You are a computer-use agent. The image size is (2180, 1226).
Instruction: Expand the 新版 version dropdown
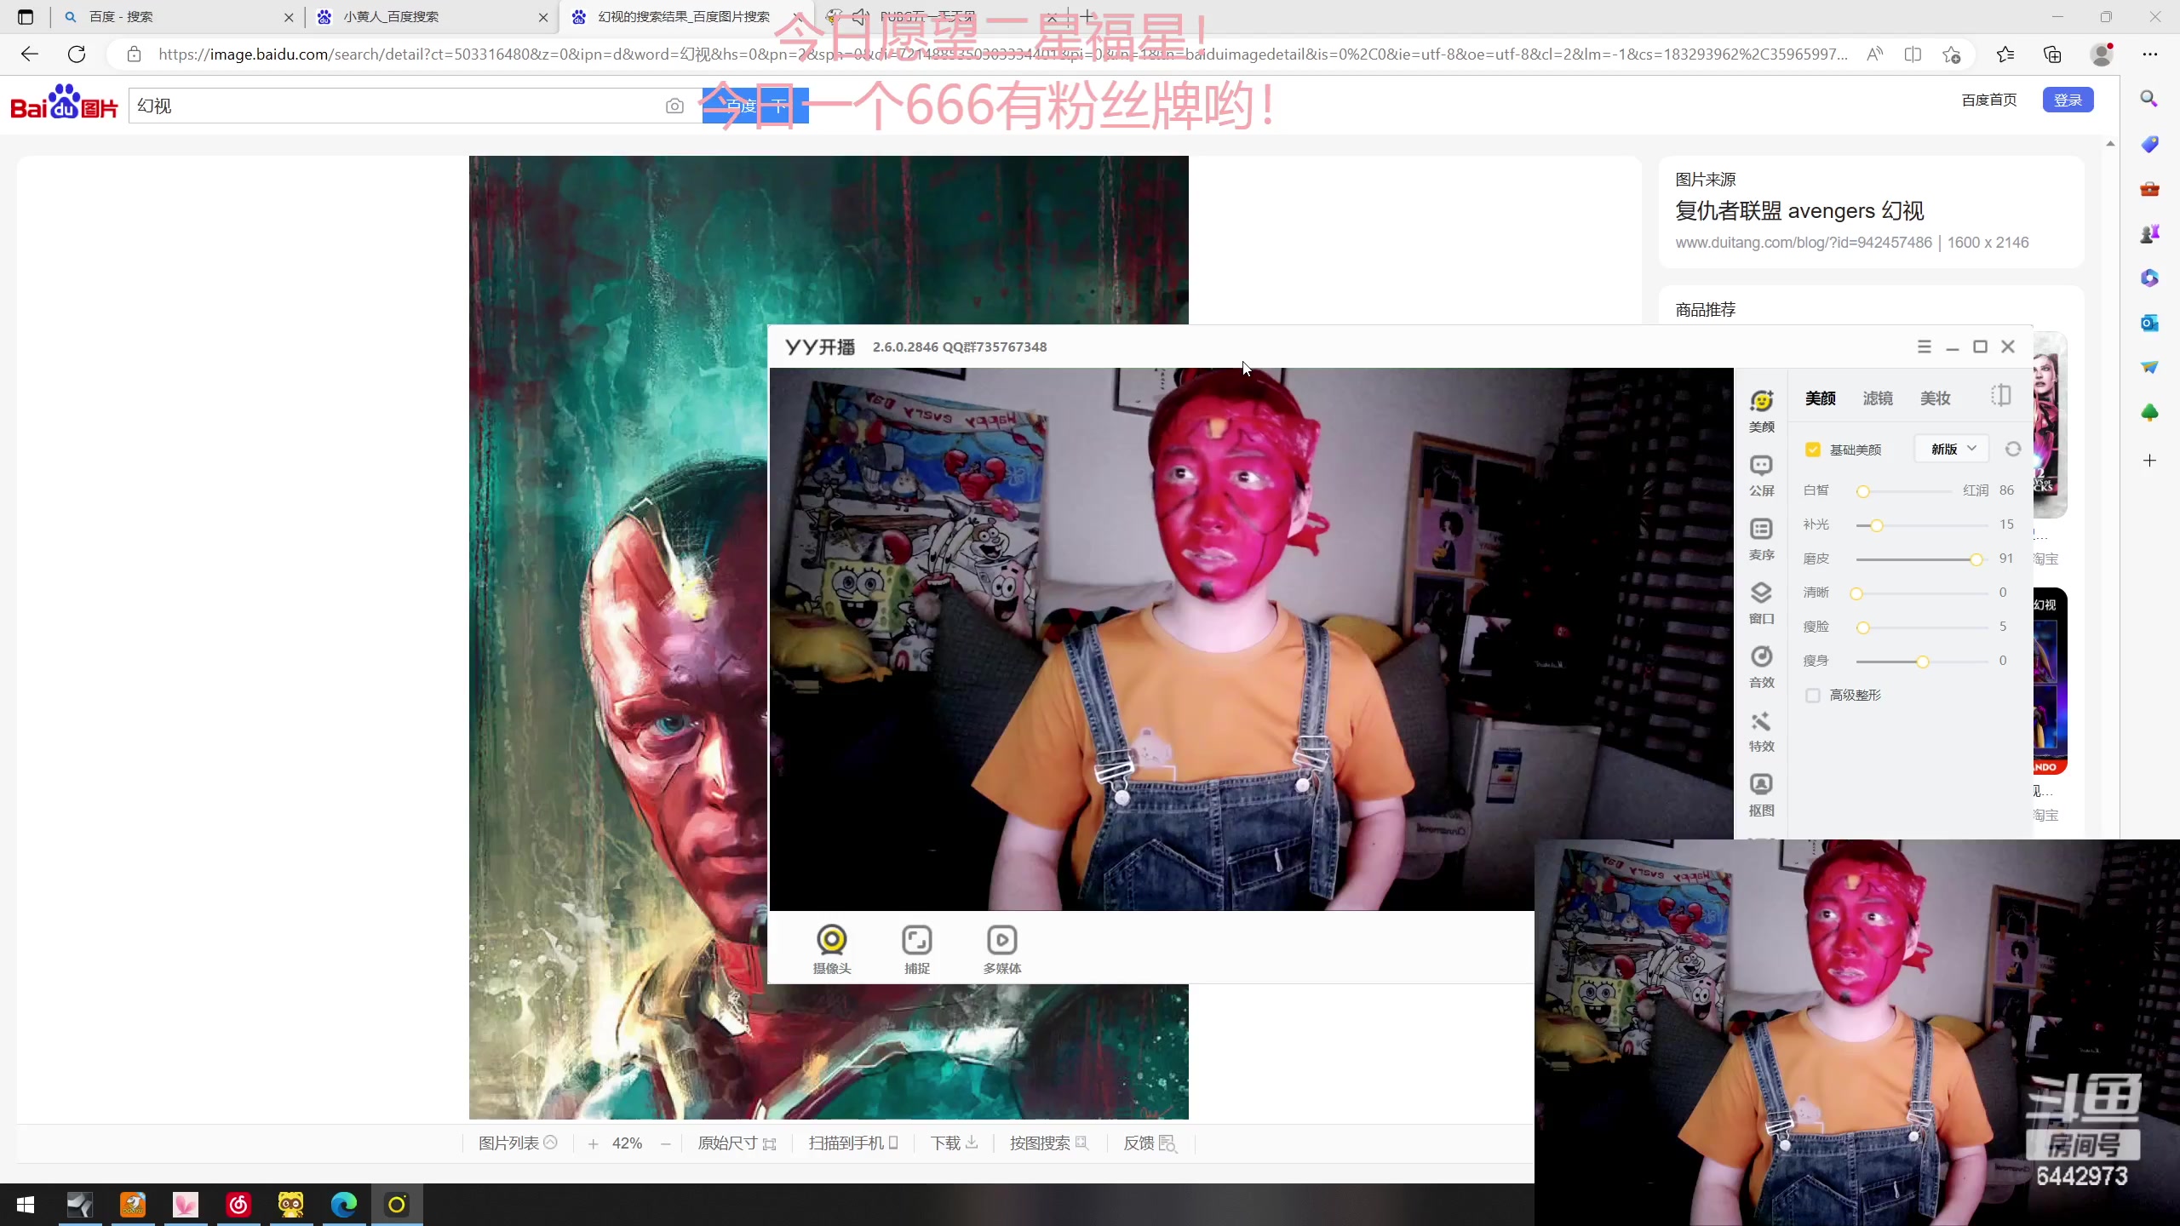pos(1952,449)
